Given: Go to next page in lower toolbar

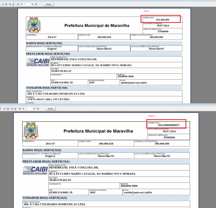Looking at the screenshot, I should [x=34, y=109].
